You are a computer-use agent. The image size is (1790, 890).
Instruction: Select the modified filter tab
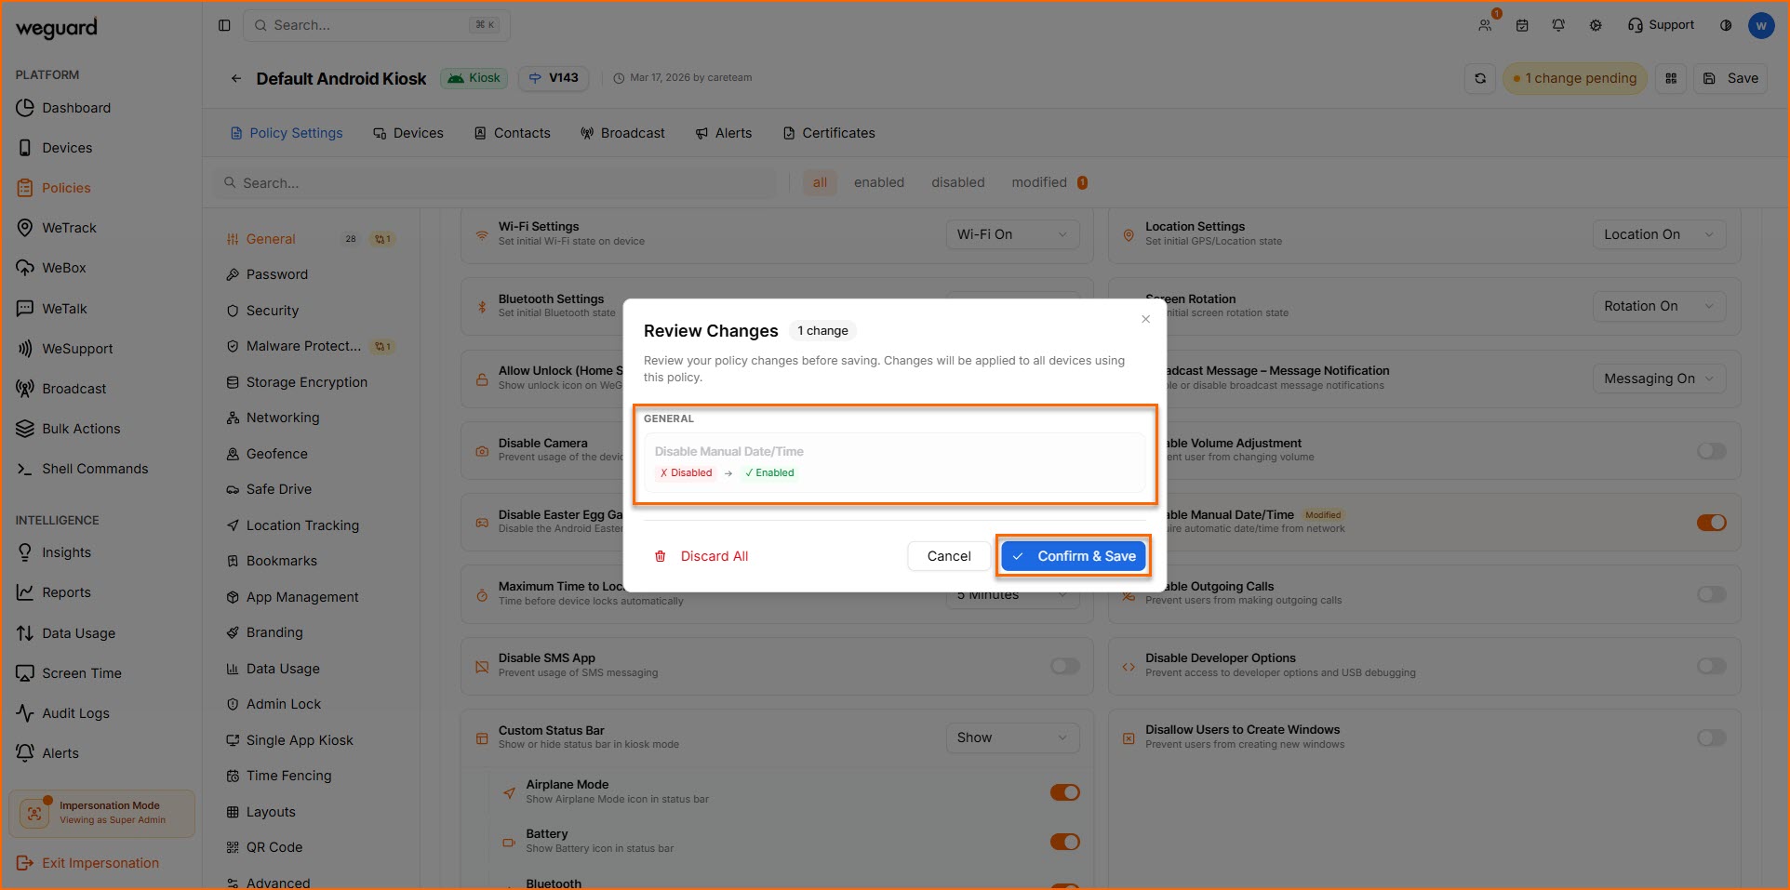click(x=1039, y=182)
